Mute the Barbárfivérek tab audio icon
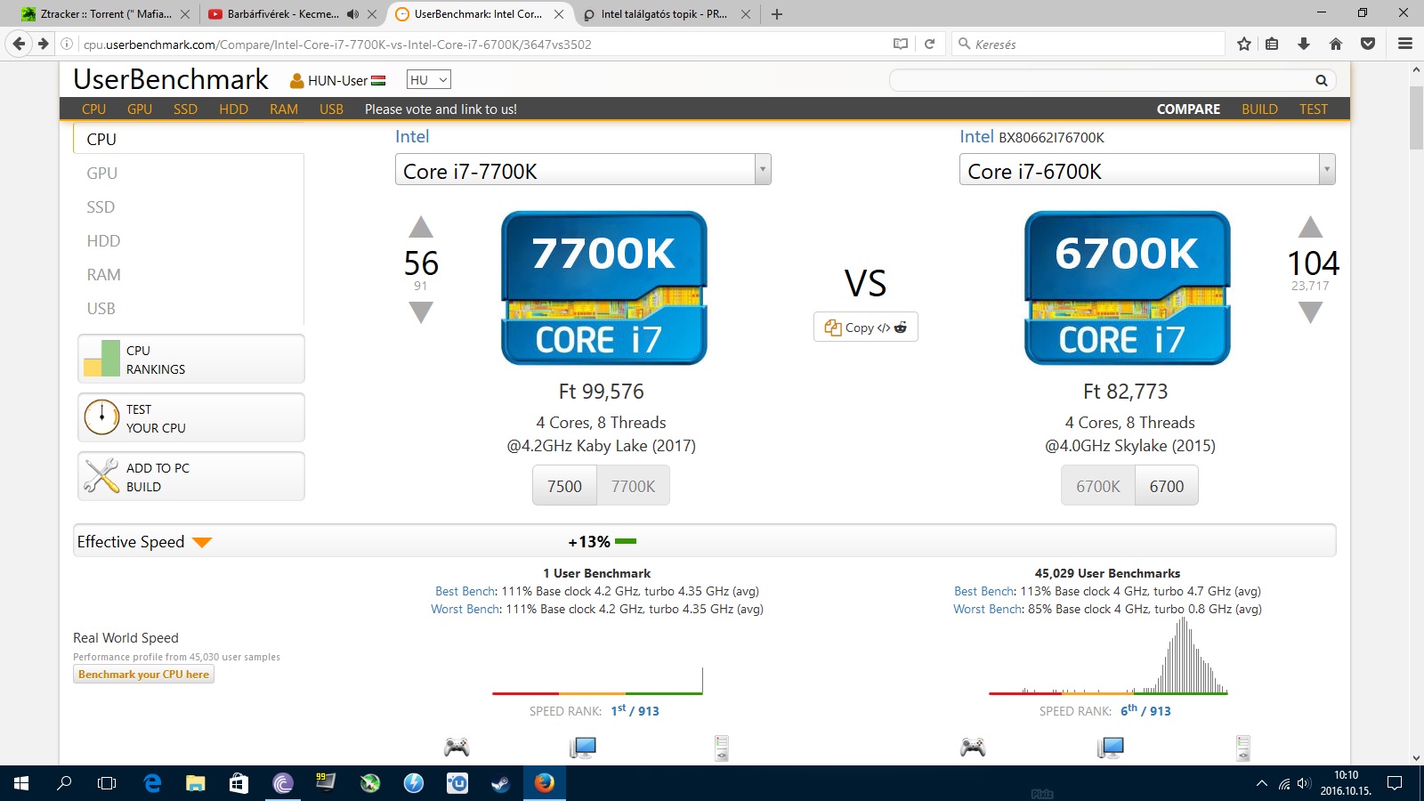 (x=352, y=14)
